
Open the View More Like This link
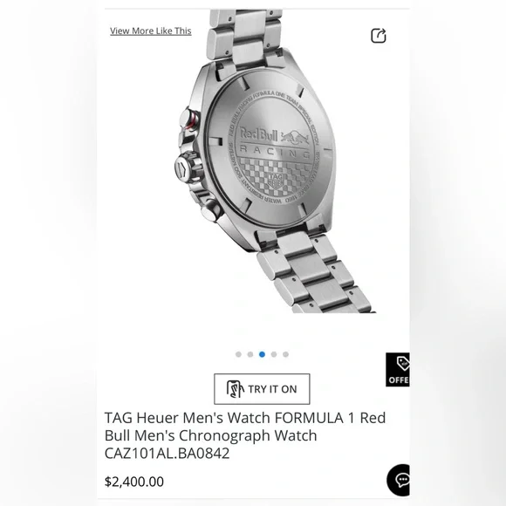click(150, 31)
